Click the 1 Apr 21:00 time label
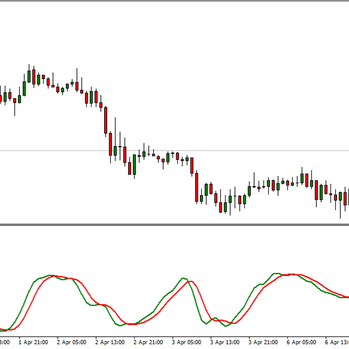Viewport: 349px width, 349px height. [x=33, y=342]
